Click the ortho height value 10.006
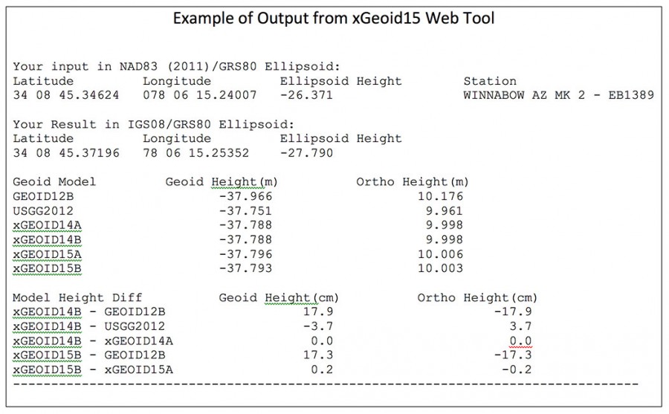The width and height of the screenshot is (669, 414). coord(443,254)
